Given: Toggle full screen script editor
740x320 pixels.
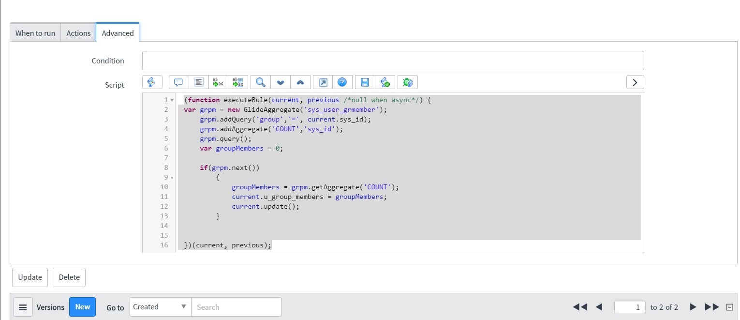Looking at the screenshot, I should point(323,82).
